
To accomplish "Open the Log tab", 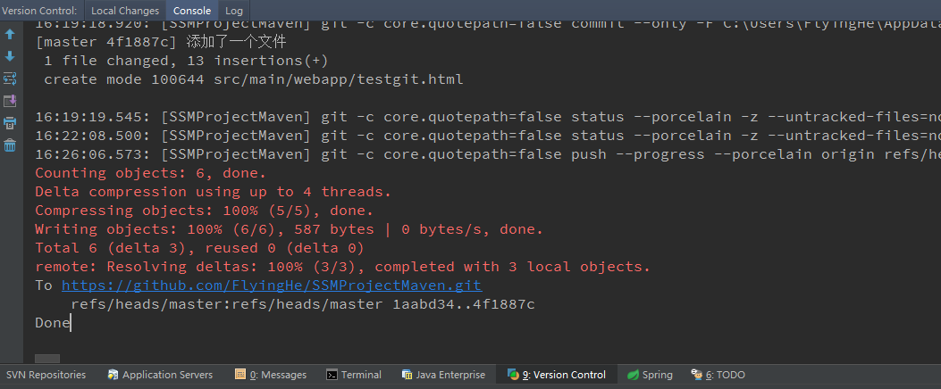I will [234, 10].
